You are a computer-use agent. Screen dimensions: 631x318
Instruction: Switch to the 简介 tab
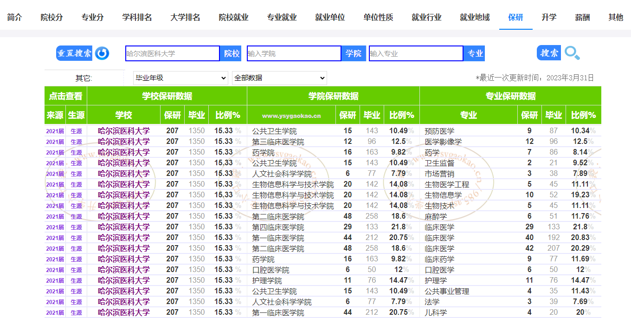(x=15, y=17)
